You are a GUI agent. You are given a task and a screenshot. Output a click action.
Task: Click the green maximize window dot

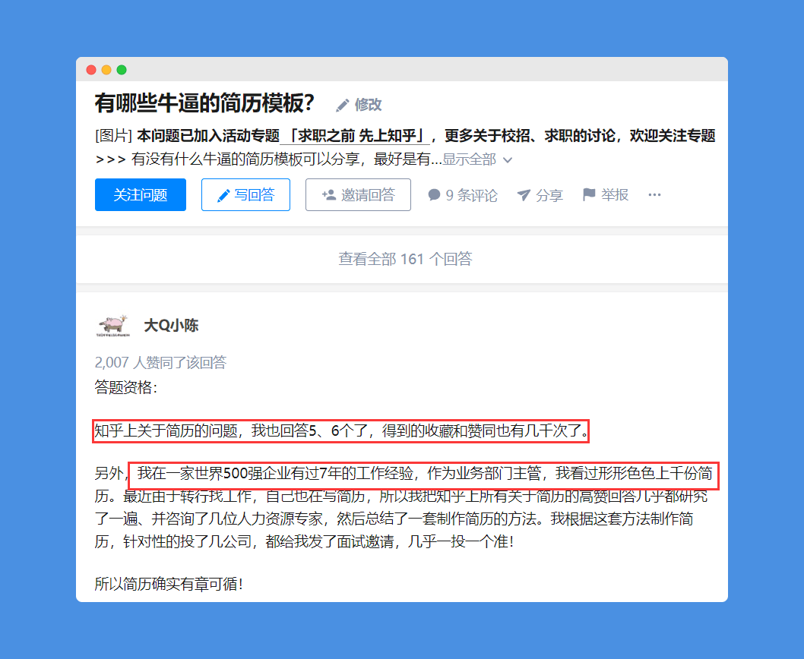[x=122, y=70]
